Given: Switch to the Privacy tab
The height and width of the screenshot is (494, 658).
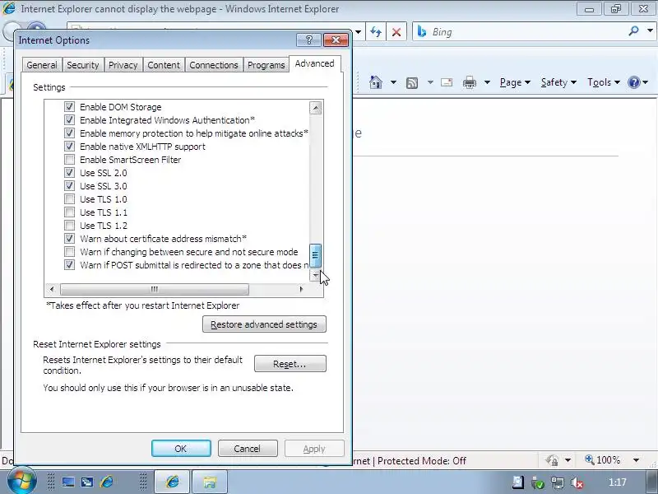Looking at the screenshot, I should coord(123,65).
